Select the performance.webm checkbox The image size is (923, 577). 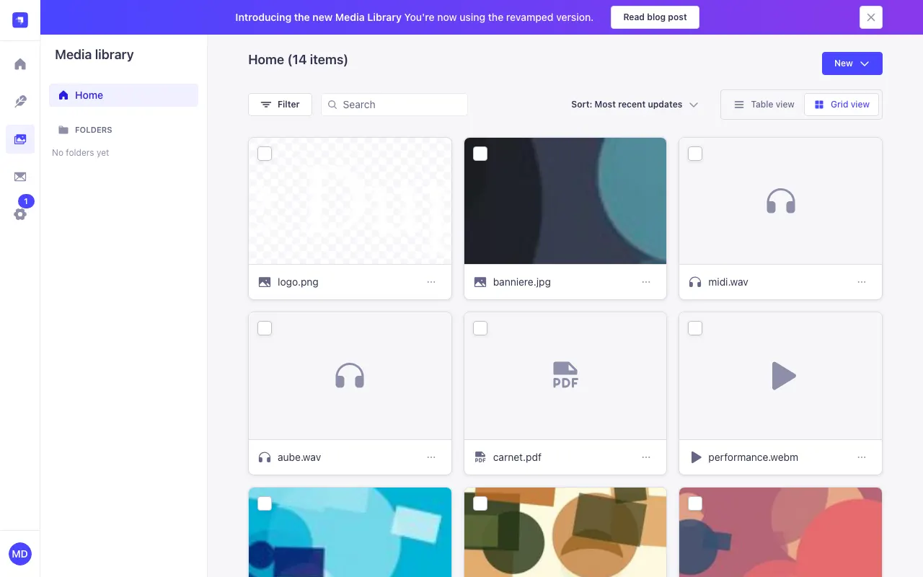click(x=695, y=328)
